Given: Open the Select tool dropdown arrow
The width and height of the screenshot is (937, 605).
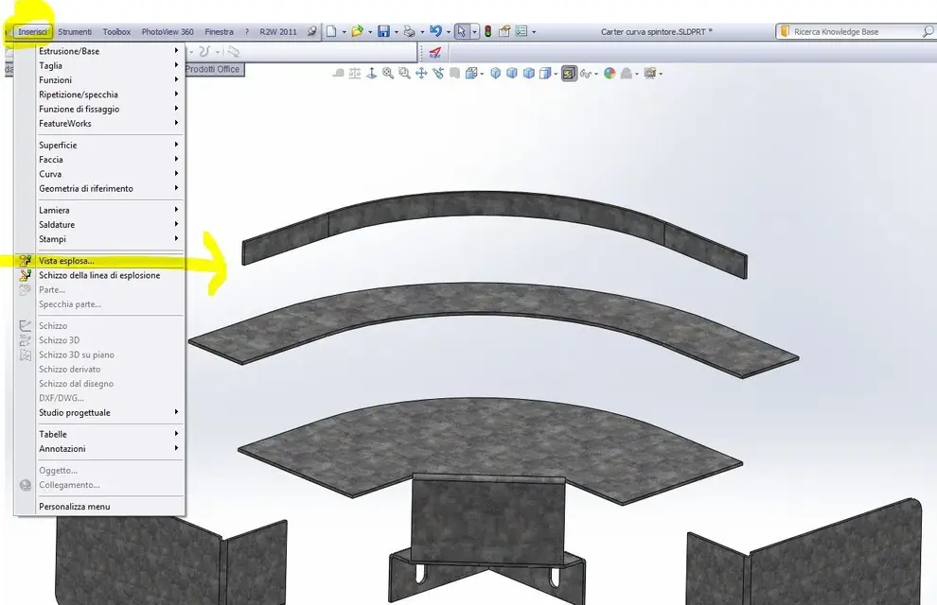Looking at the screenshot, I should pos(474,31).
